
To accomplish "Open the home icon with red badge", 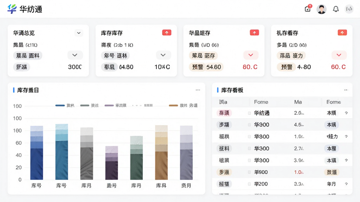I will 308,8.
